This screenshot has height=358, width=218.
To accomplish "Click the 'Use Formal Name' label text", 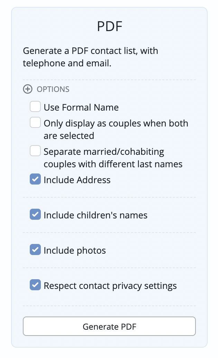I will [x=81, y=107].
